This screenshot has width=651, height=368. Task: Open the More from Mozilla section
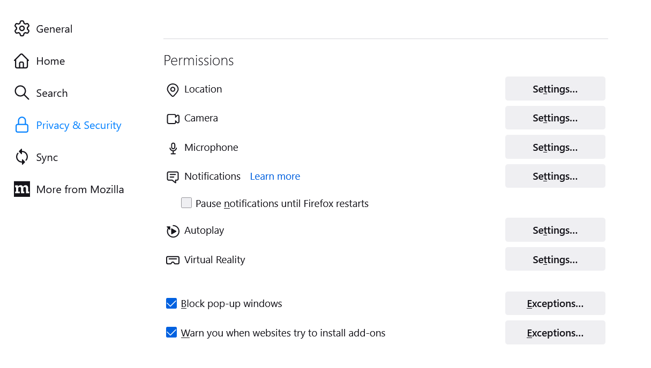[x=80, y=189]
